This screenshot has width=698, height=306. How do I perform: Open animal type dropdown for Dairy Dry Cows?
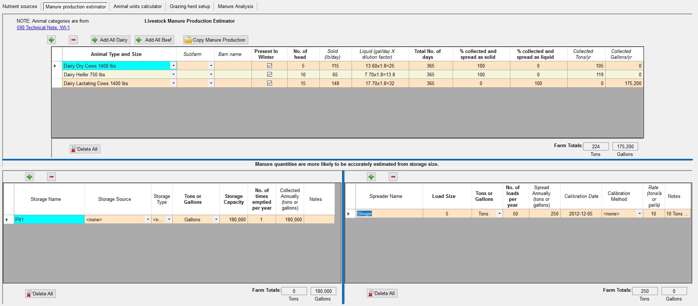pyautogui.click(x=173, y=66)
